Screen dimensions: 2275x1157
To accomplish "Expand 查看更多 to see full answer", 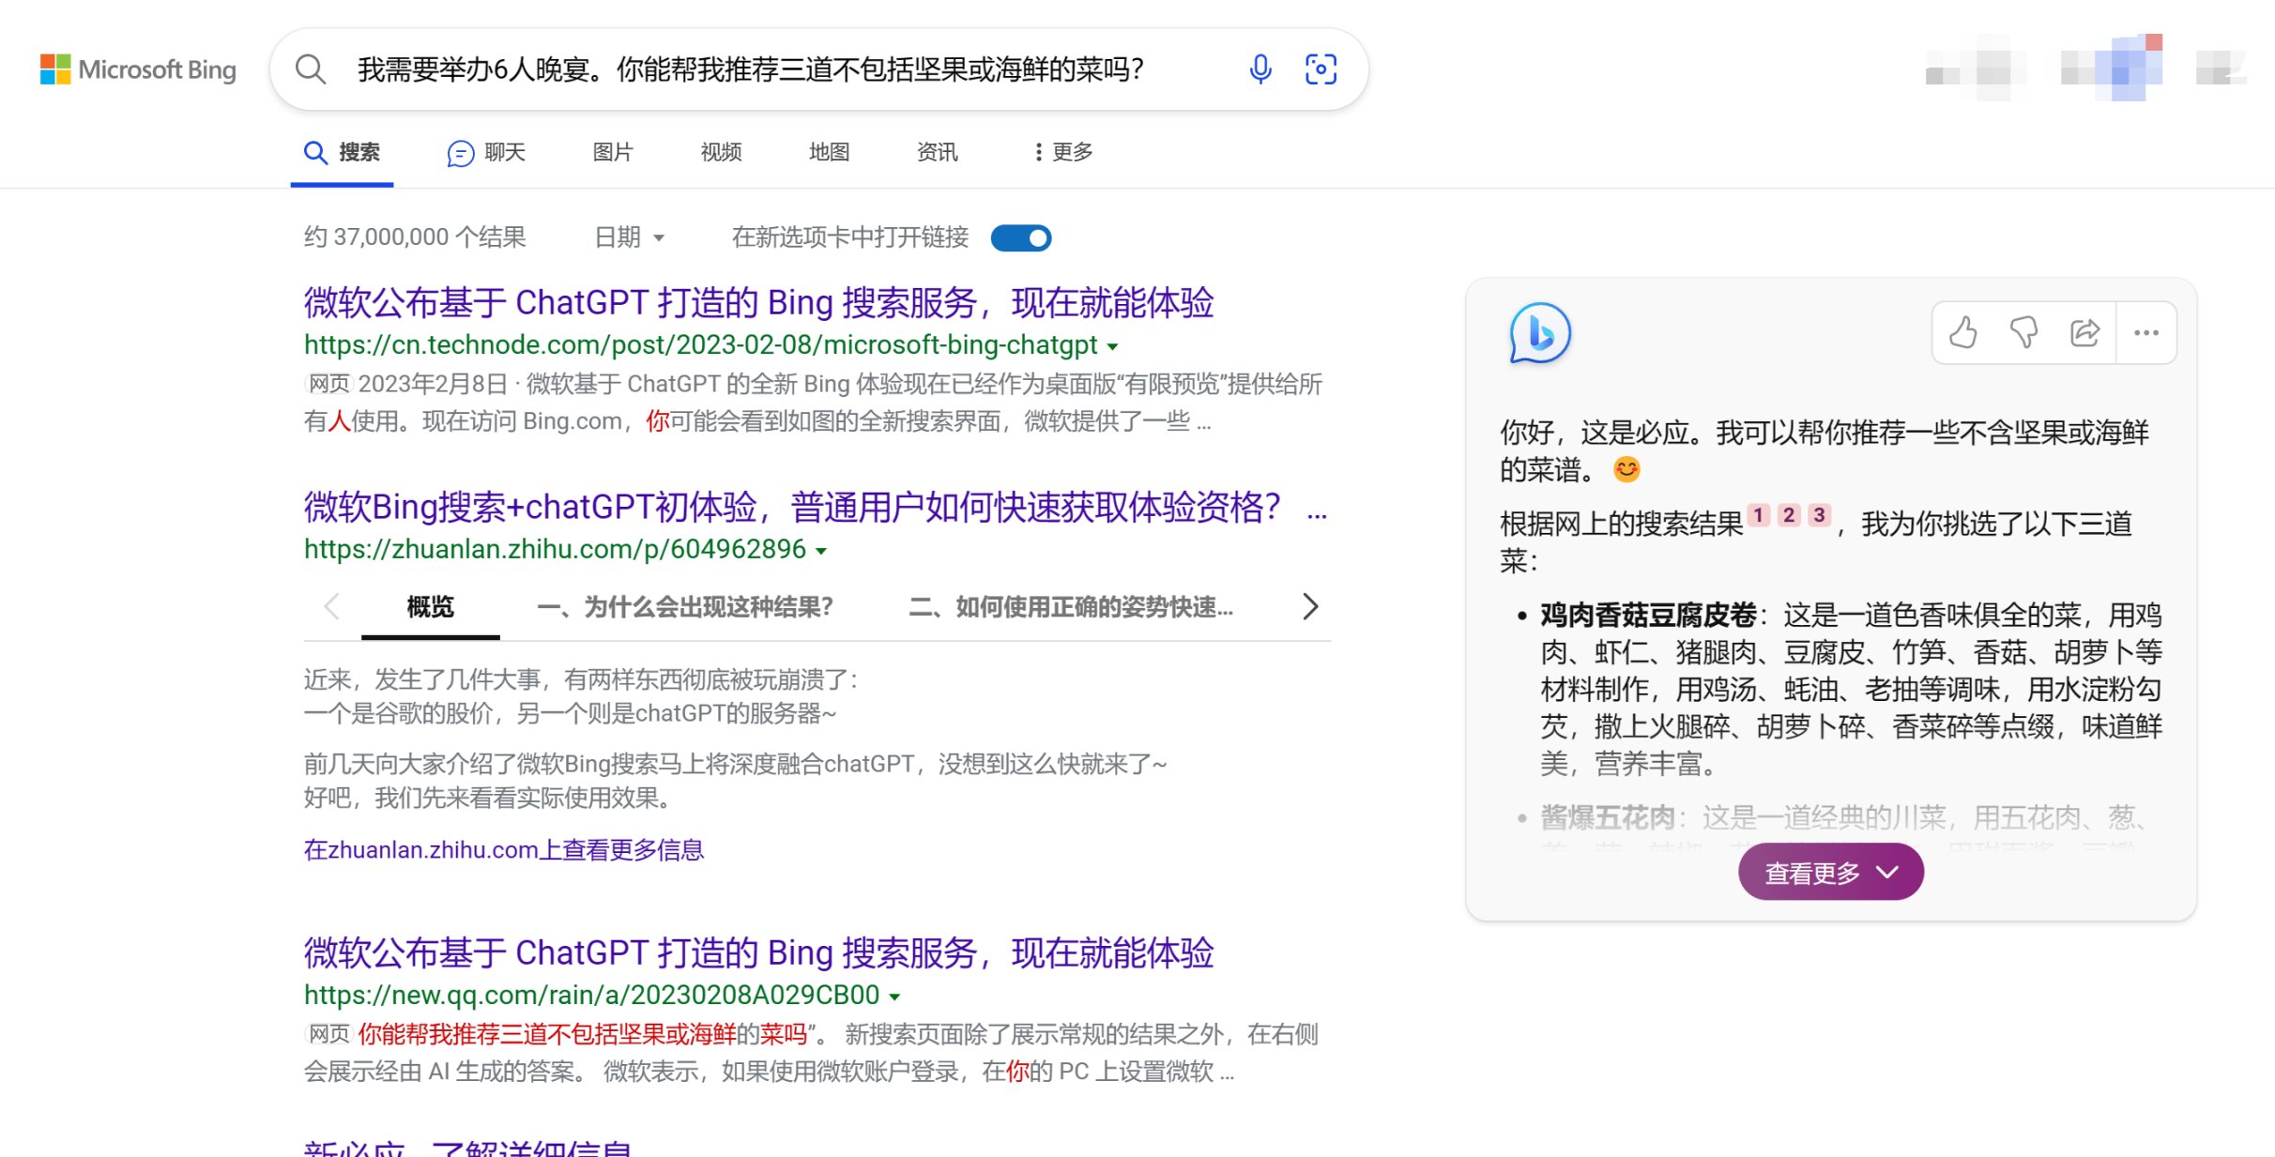I will [x=1831, y=873].
